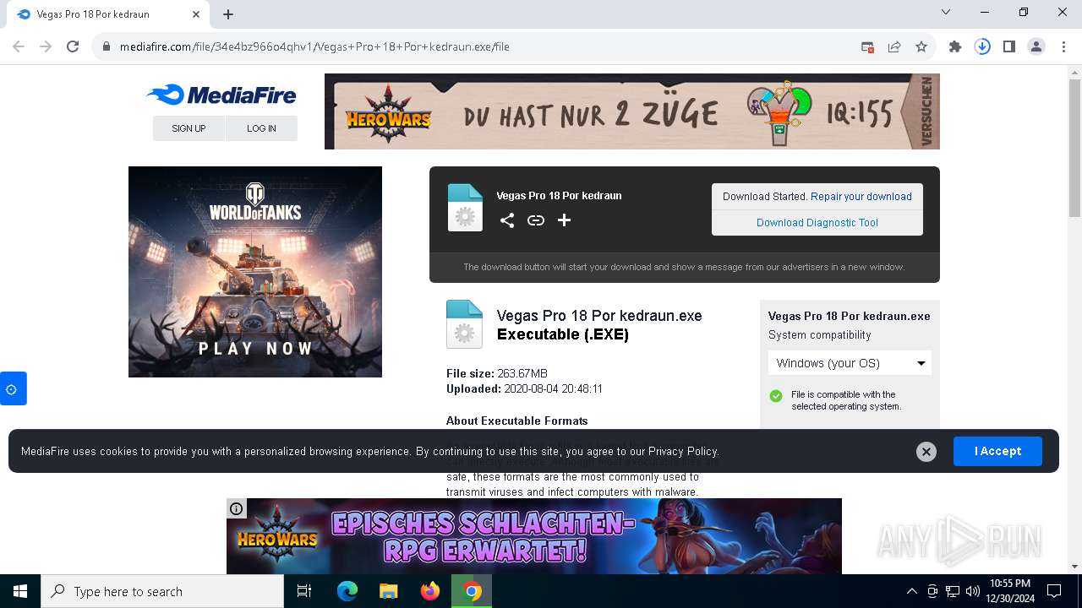
Task: Click the 'Uploaded: 2020-08-04 20:48:11' text
Action: (x=524, y=388)
